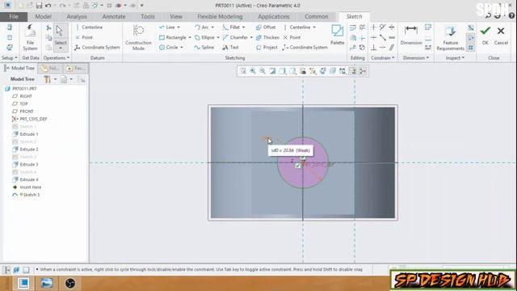Select the TOP datum plane
Screen dimensions: 517x291
(20, 103)
